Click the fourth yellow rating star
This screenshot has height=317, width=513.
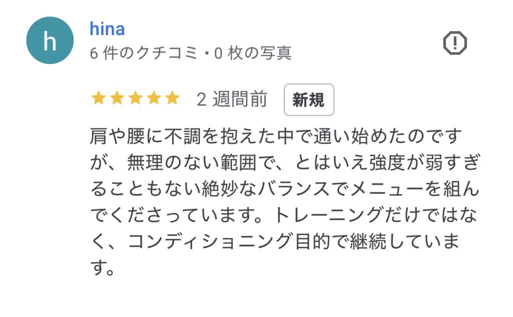[154, 98]
